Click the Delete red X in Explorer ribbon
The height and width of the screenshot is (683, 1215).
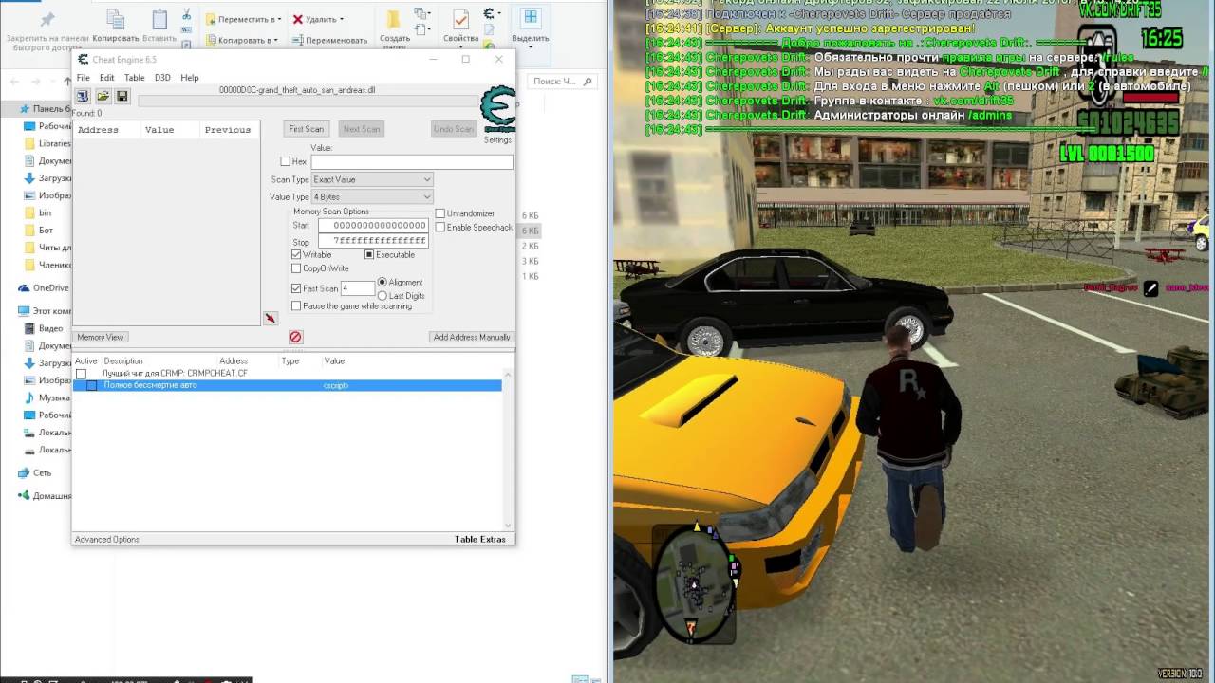[x=298, y=19]
